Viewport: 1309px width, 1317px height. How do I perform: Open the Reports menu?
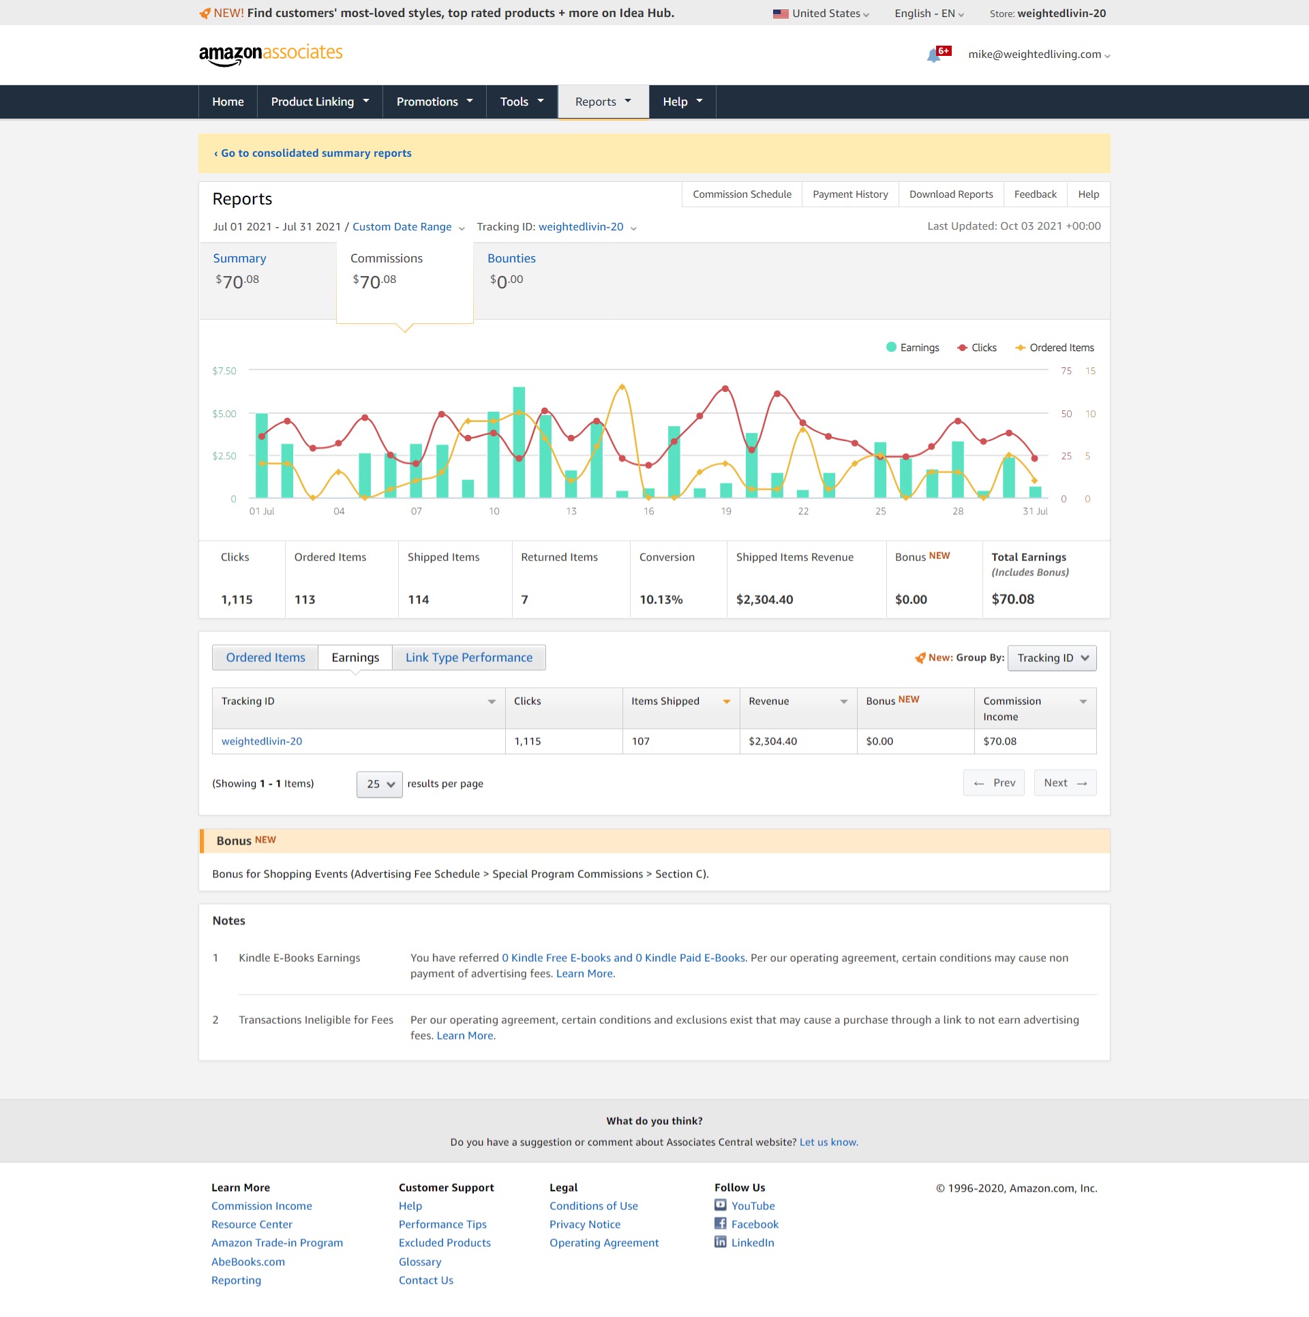(x=603, y=102)
